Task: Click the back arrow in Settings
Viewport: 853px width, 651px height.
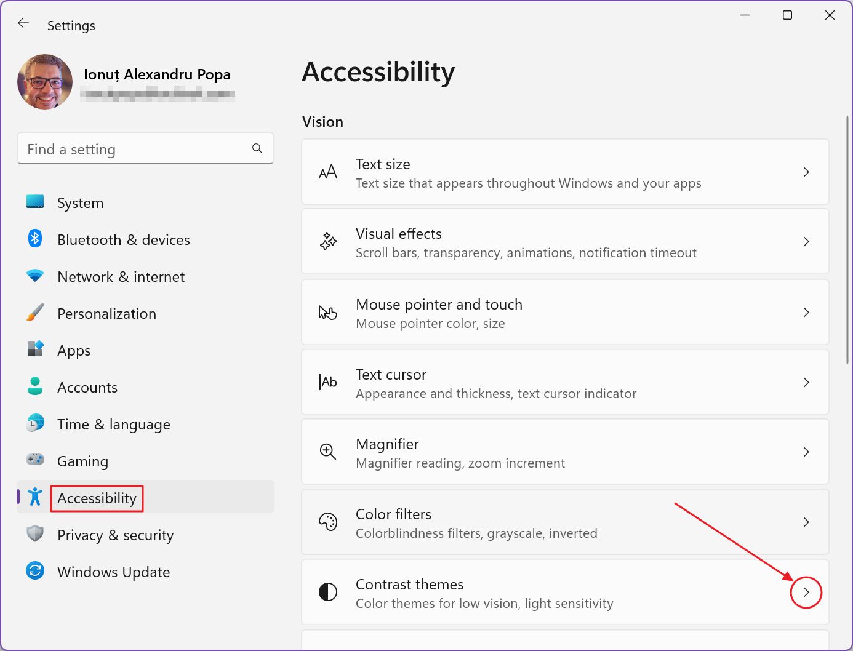Action: point(23,23)
